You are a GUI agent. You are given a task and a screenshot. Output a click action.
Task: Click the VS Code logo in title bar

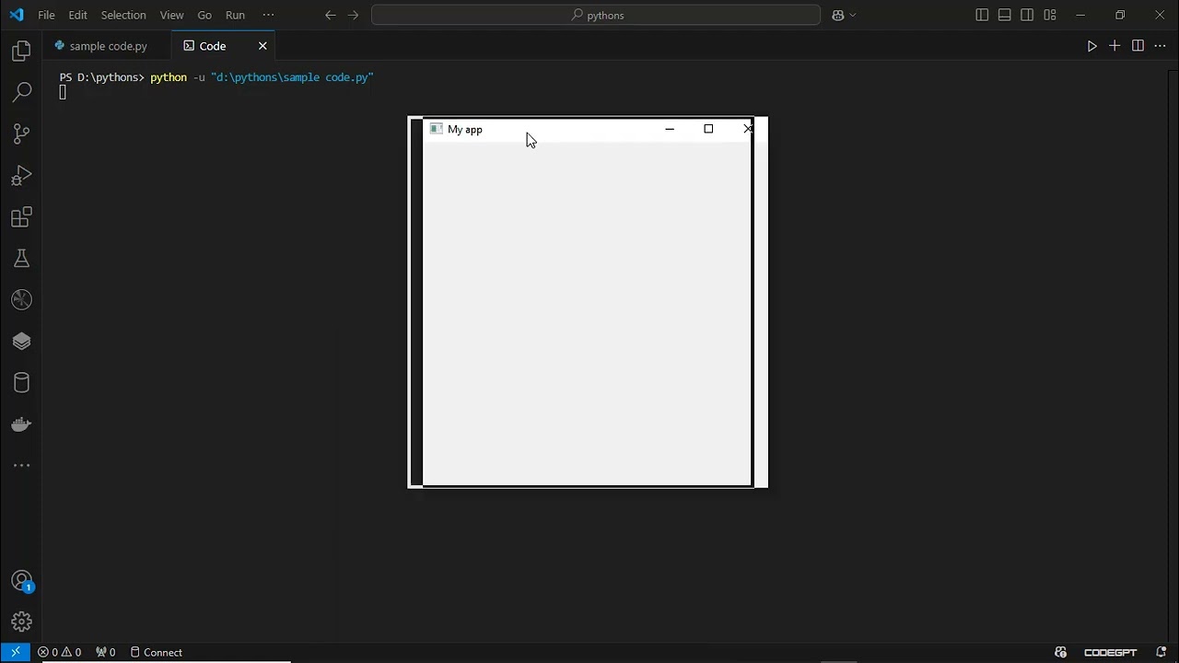point(16,15)
